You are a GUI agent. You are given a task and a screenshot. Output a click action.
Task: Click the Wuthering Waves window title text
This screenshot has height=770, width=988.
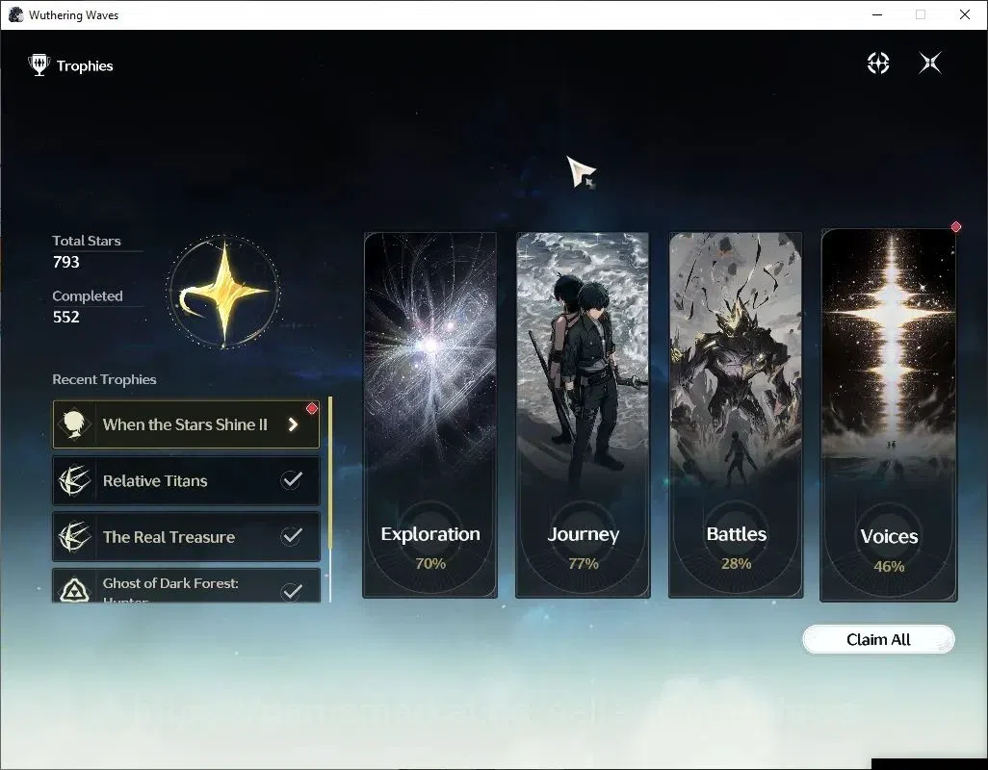pos(74,15)
